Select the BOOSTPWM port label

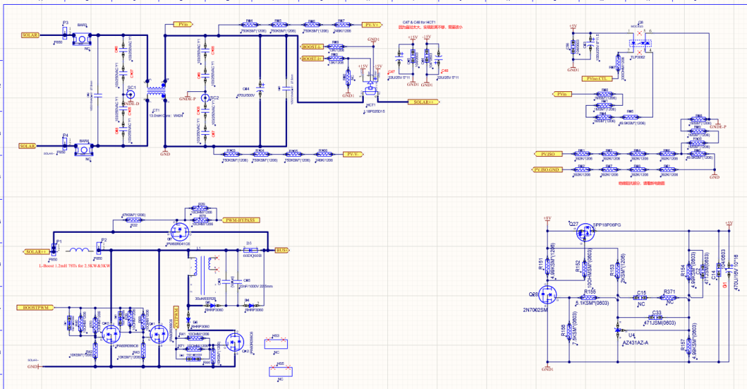[x=33, y=306]
